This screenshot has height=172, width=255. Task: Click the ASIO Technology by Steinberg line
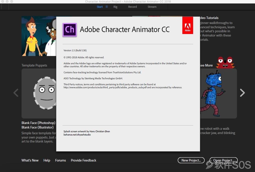point(93,78)
